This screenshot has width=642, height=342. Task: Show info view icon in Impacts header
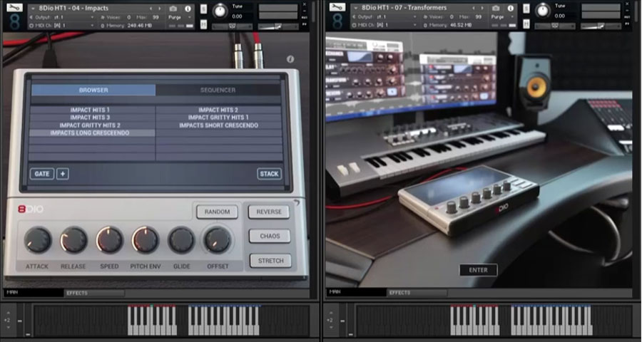[188, 9]
